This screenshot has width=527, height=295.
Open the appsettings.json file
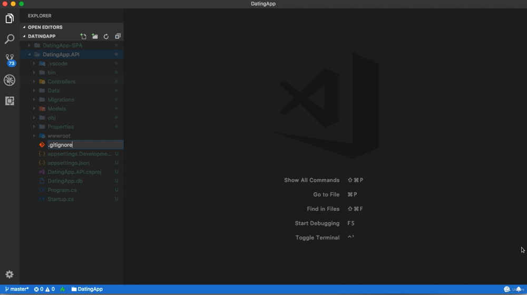click(x=72, y=163)
